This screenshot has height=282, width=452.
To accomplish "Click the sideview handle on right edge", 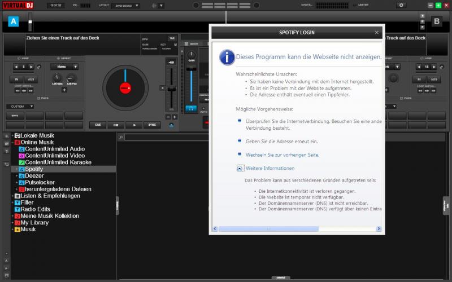I will click(x=445, y=205).
